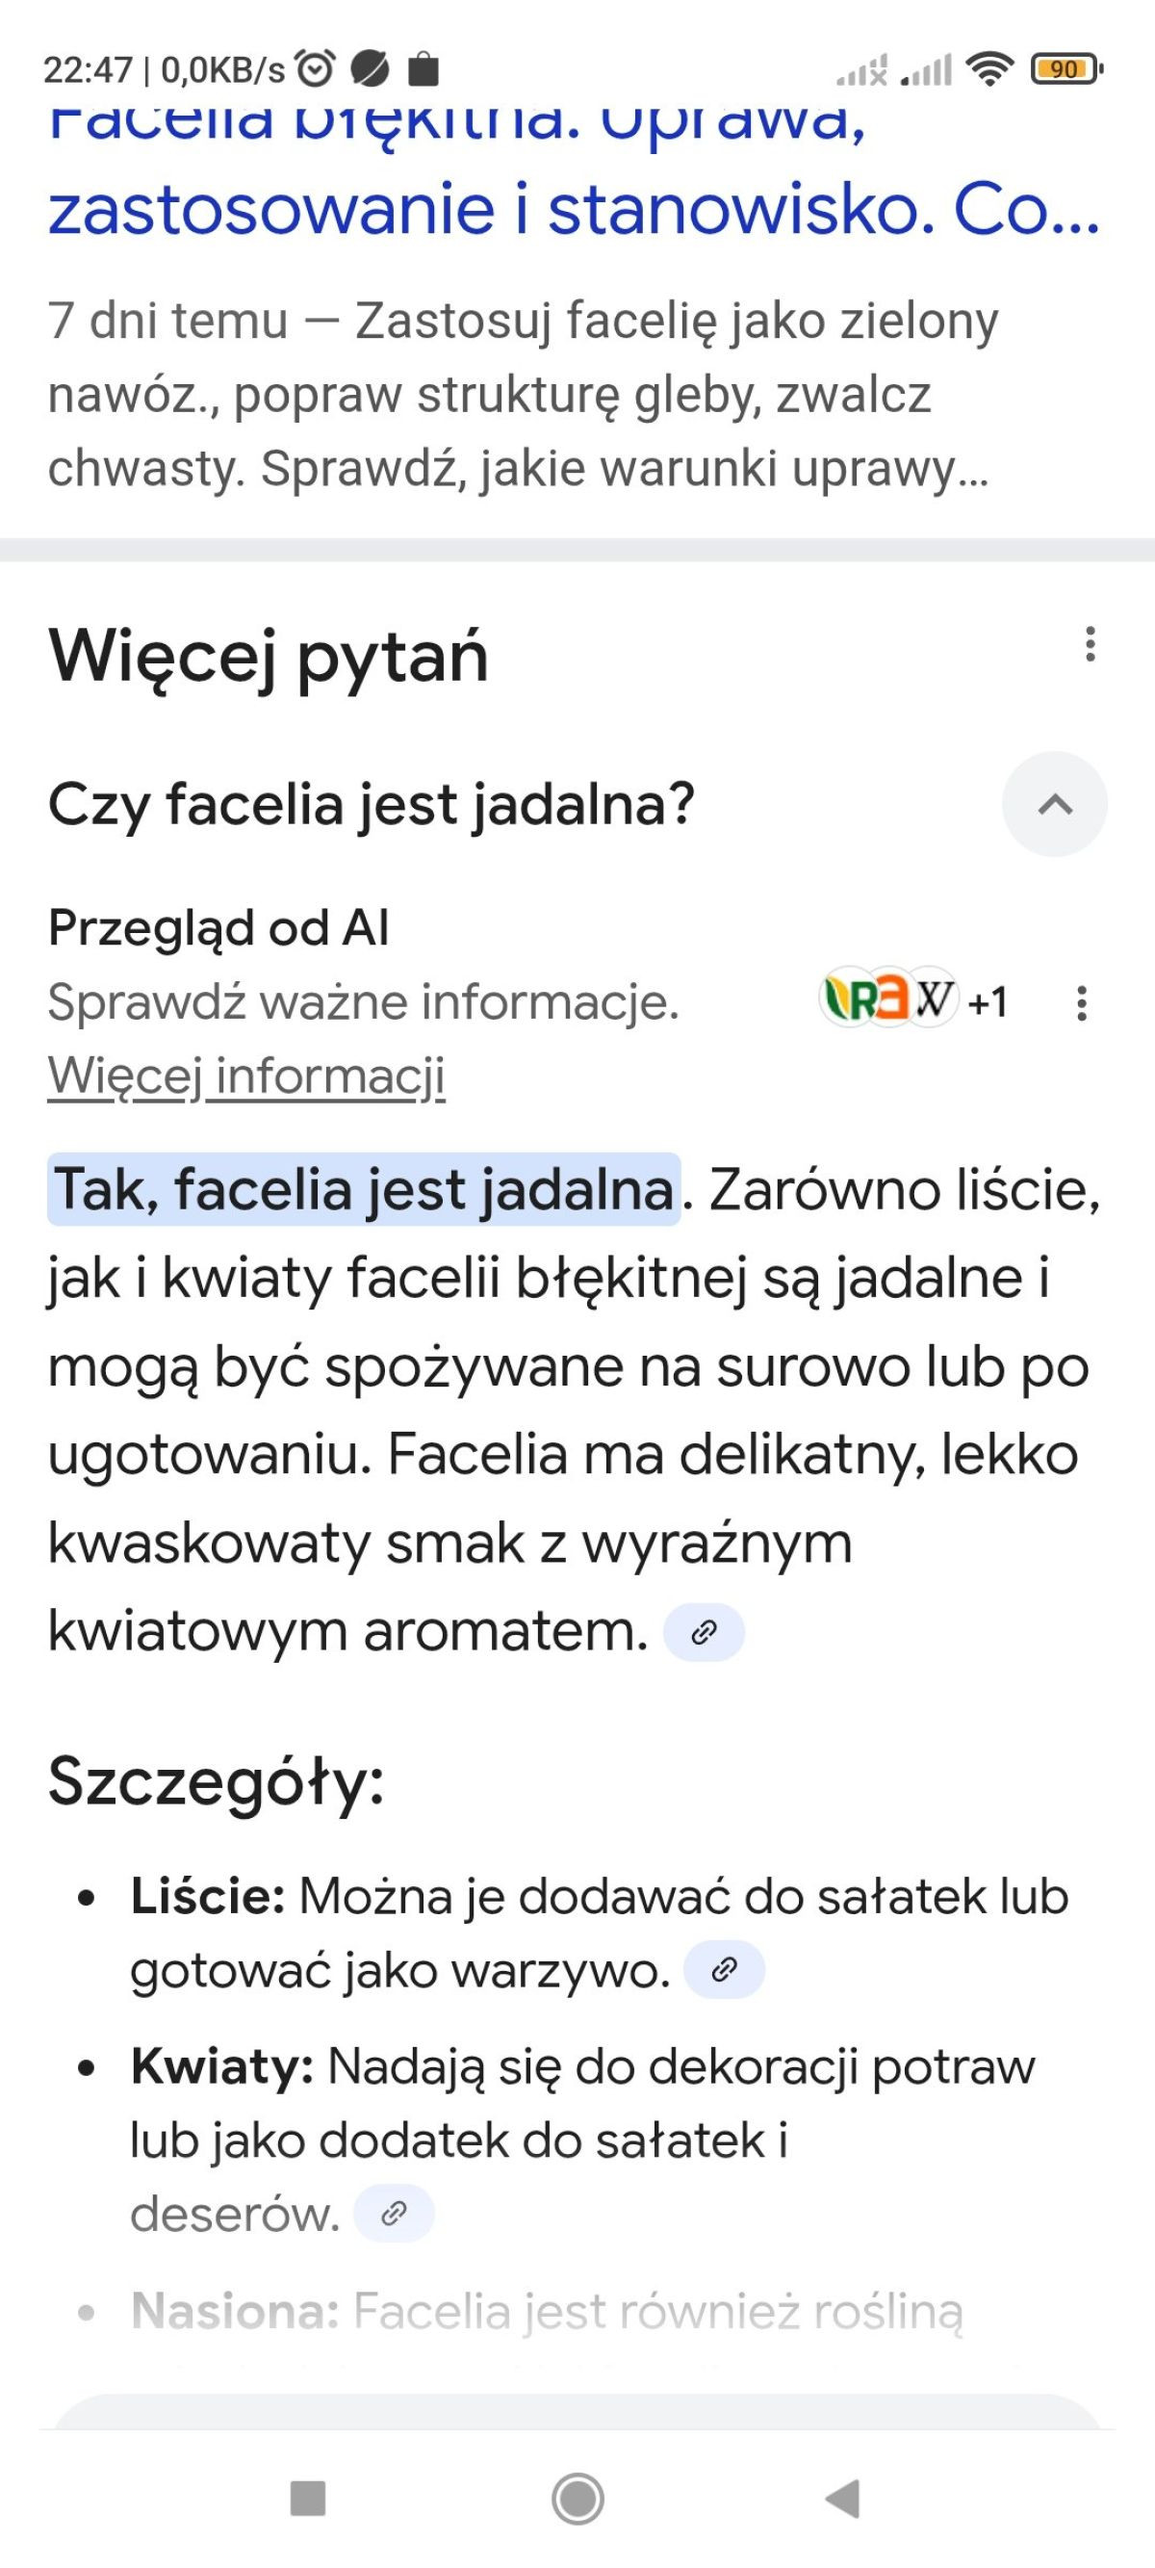Tap Android recent apps square button
The width and height of the screenshot is (1155, 2568).
[307, 2500]
